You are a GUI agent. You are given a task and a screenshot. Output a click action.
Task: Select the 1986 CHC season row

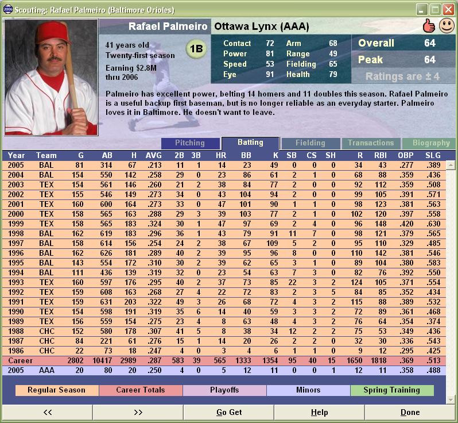224,351
